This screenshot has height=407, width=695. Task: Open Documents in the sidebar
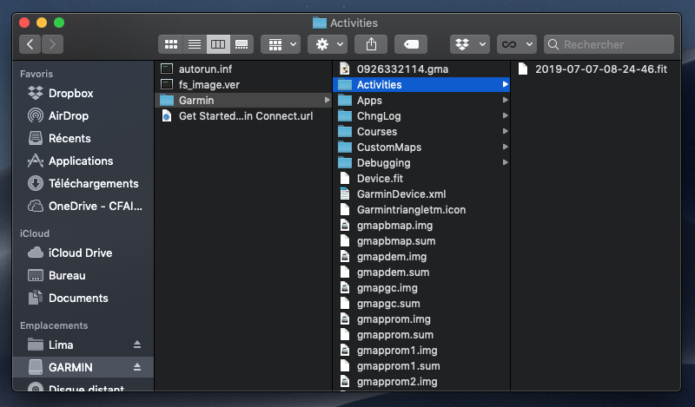(x=83, y=298)
